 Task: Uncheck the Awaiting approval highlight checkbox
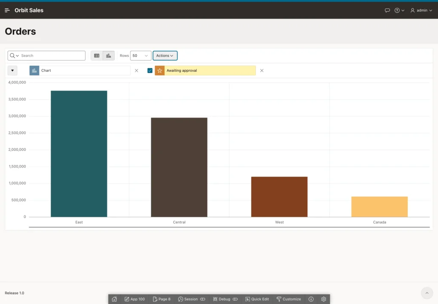(x=150, y=71)
